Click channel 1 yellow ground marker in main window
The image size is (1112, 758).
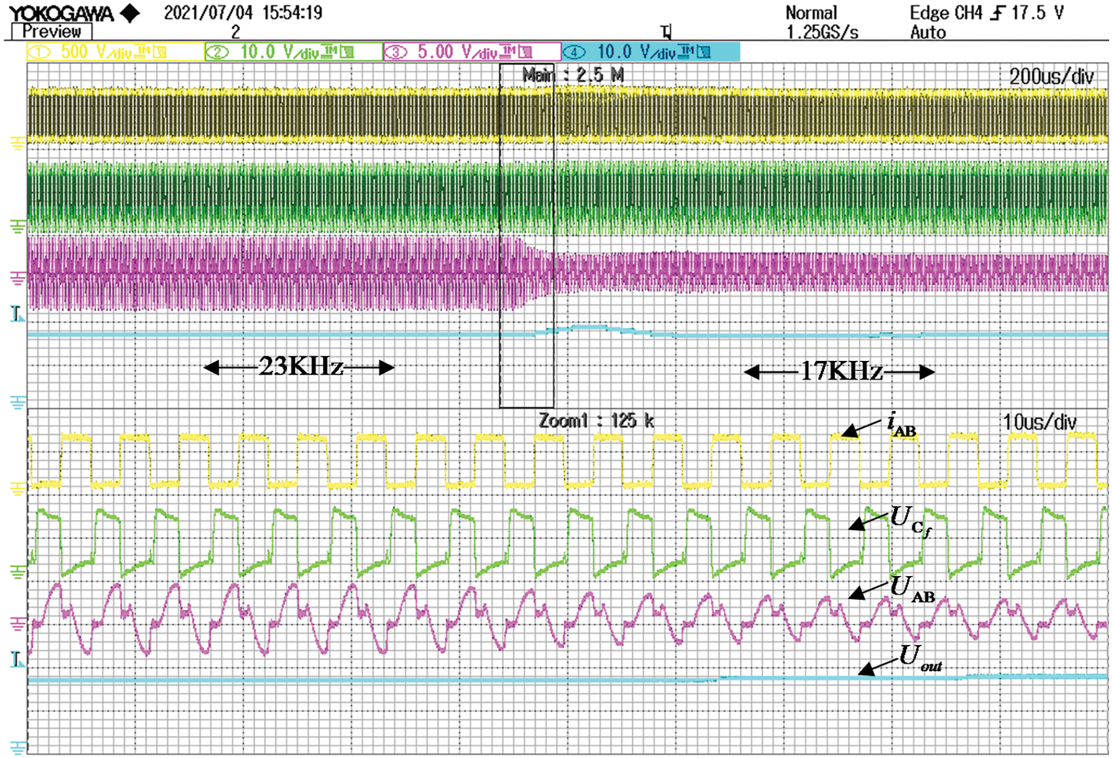17,143
